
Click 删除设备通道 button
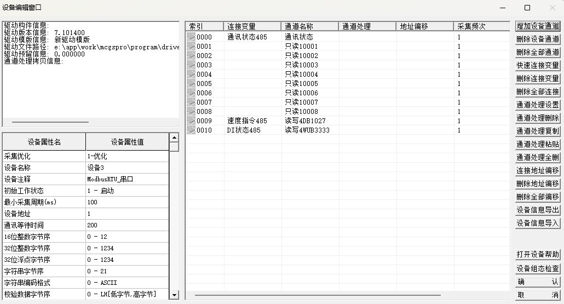(x=538, y=39)
